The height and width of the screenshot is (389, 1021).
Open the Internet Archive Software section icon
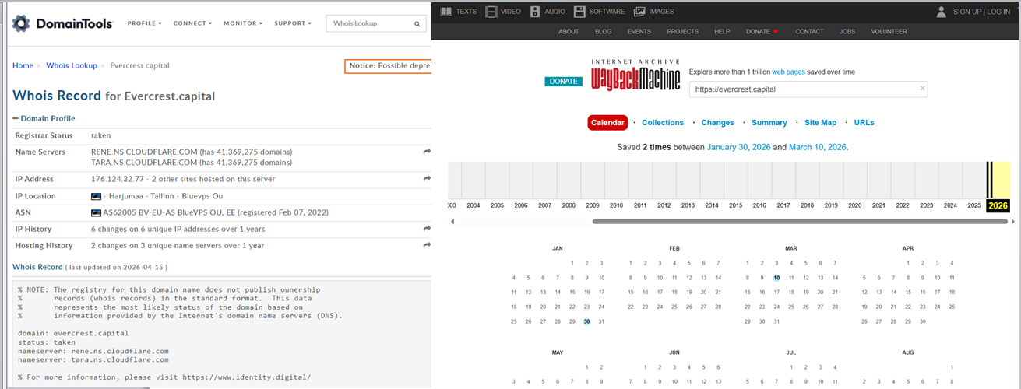pyautogui.click(x=580, y=12)
